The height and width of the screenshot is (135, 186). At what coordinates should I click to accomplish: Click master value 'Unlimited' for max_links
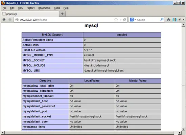point(122,127)
